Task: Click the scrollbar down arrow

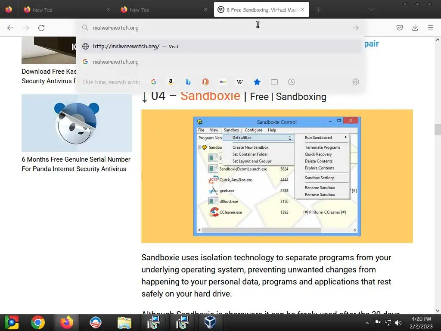Action: click(x=438, y=311)
